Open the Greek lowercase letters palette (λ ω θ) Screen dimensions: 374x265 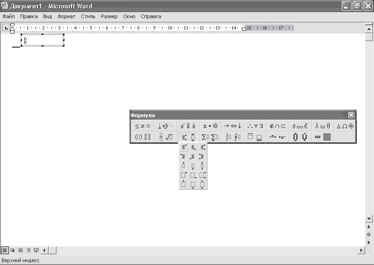pos(323,126)
